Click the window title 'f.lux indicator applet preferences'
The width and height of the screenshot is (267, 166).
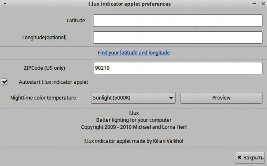[129, 4]
